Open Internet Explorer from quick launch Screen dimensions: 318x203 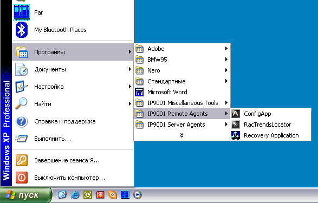tap(75, 195)
